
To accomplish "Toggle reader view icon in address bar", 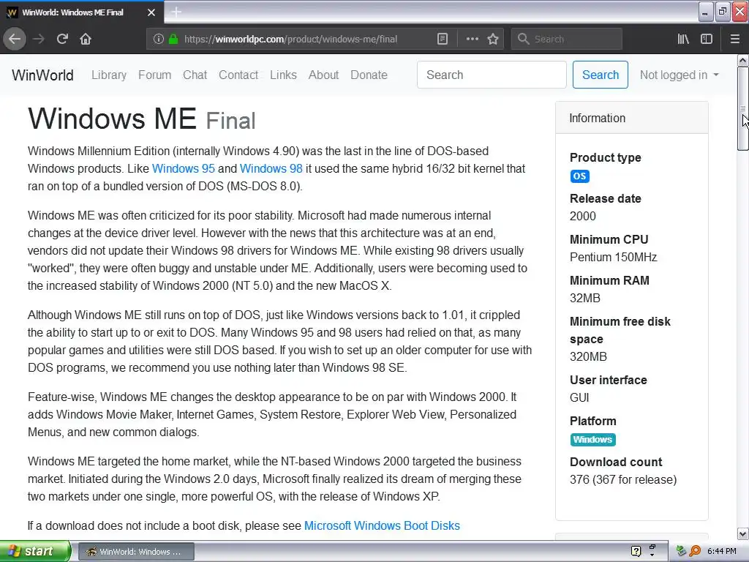I will click(443, 40).
